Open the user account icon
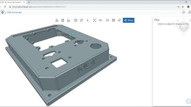Viewport: 191px width, 107px height. [190, 12]
